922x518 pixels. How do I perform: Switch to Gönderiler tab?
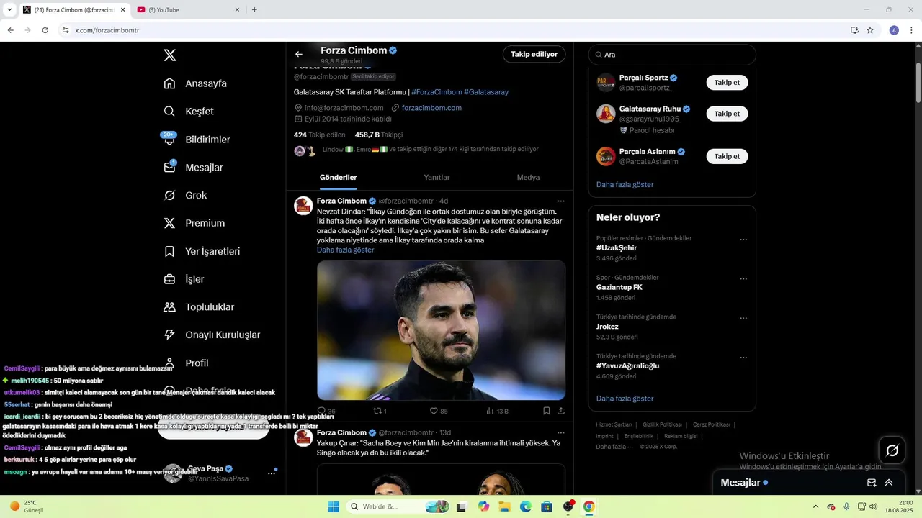coord(339,178)
